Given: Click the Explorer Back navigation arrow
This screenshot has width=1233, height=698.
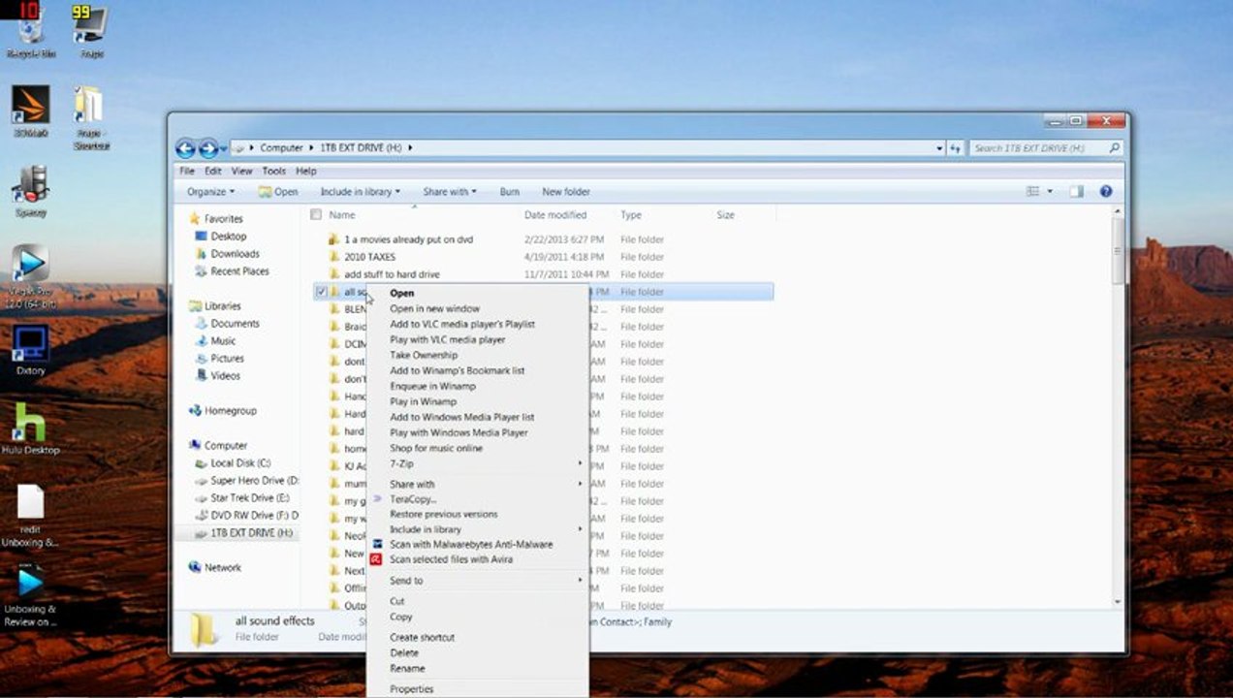Looking at the screenshot, I should click(185, 148).
